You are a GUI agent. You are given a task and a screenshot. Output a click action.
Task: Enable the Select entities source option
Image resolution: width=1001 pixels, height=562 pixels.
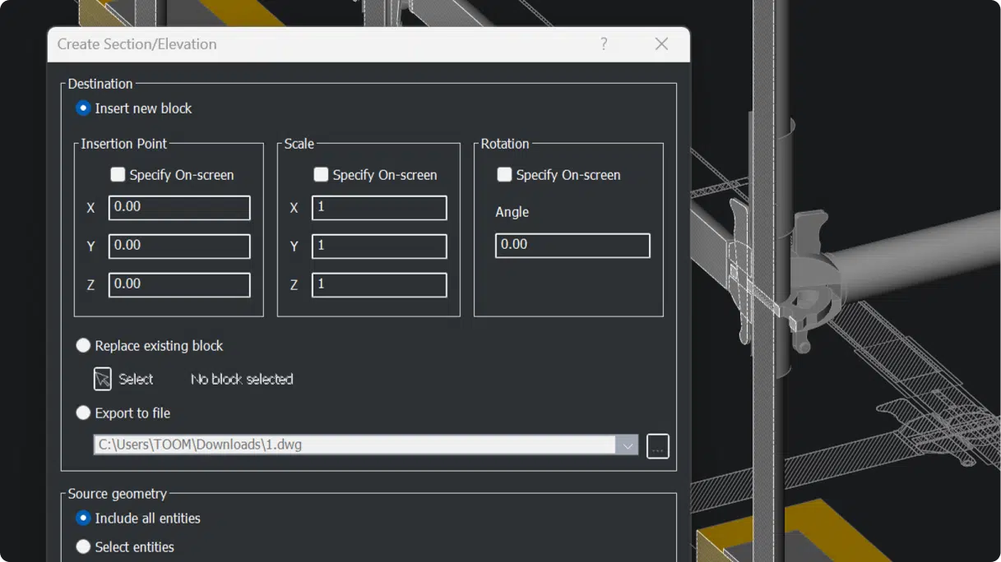83,546
